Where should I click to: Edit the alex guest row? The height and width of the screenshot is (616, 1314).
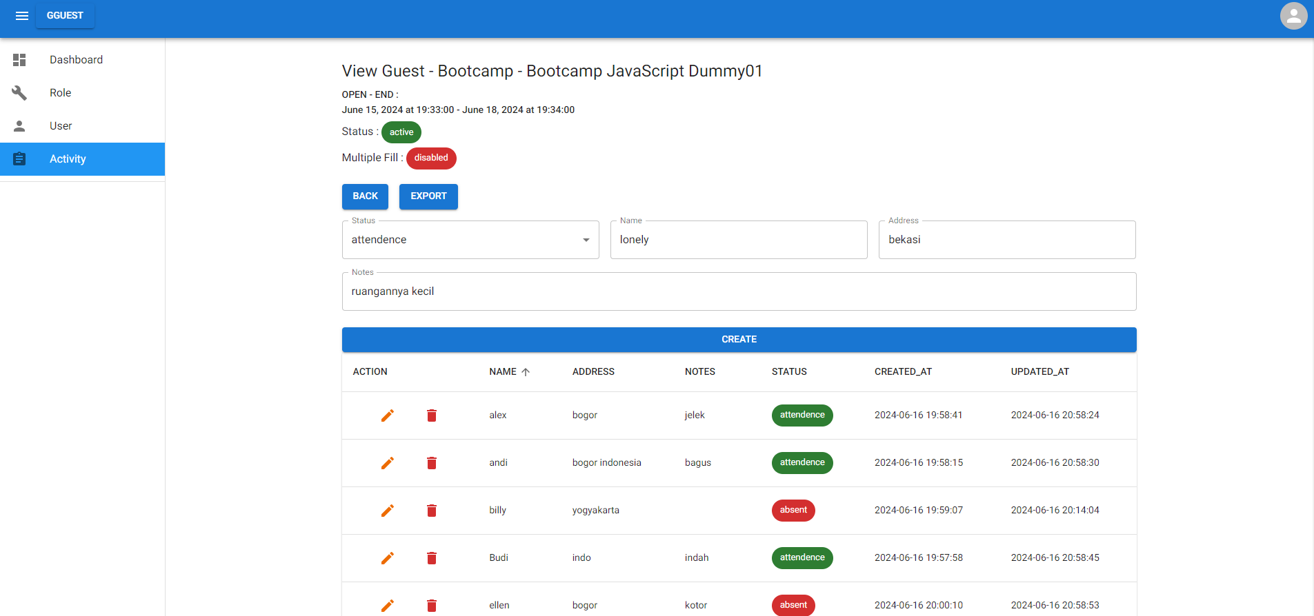click(388, 415)
